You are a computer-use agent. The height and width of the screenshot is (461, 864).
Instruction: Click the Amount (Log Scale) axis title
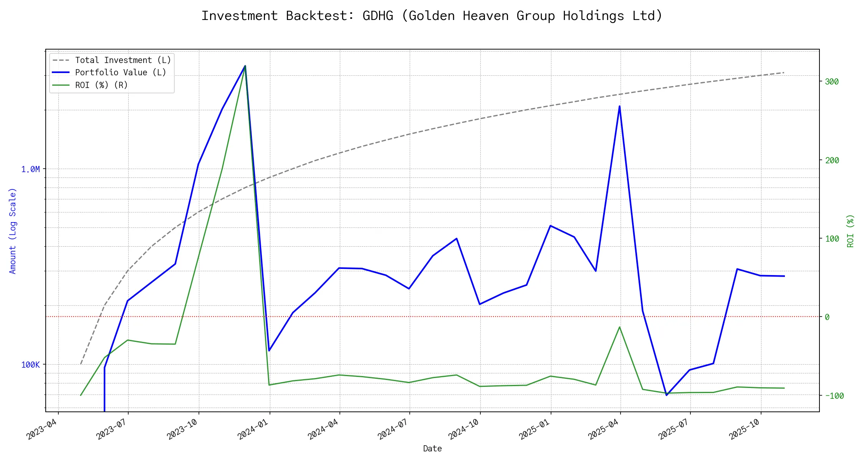pyautogui.click(x=13, y=230)
